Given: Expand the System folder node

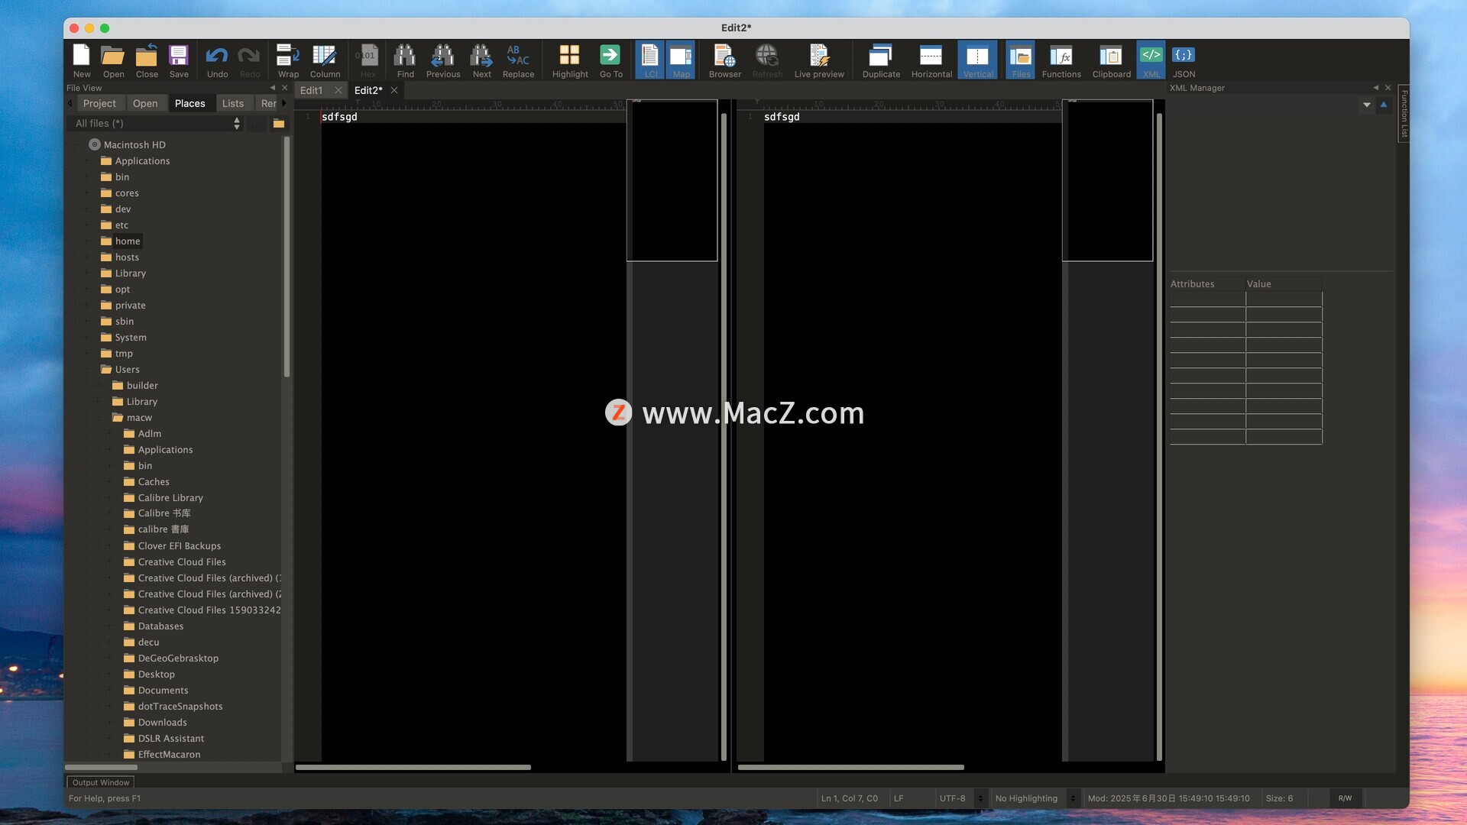Looking at the screenshot, I should [87, 337].
